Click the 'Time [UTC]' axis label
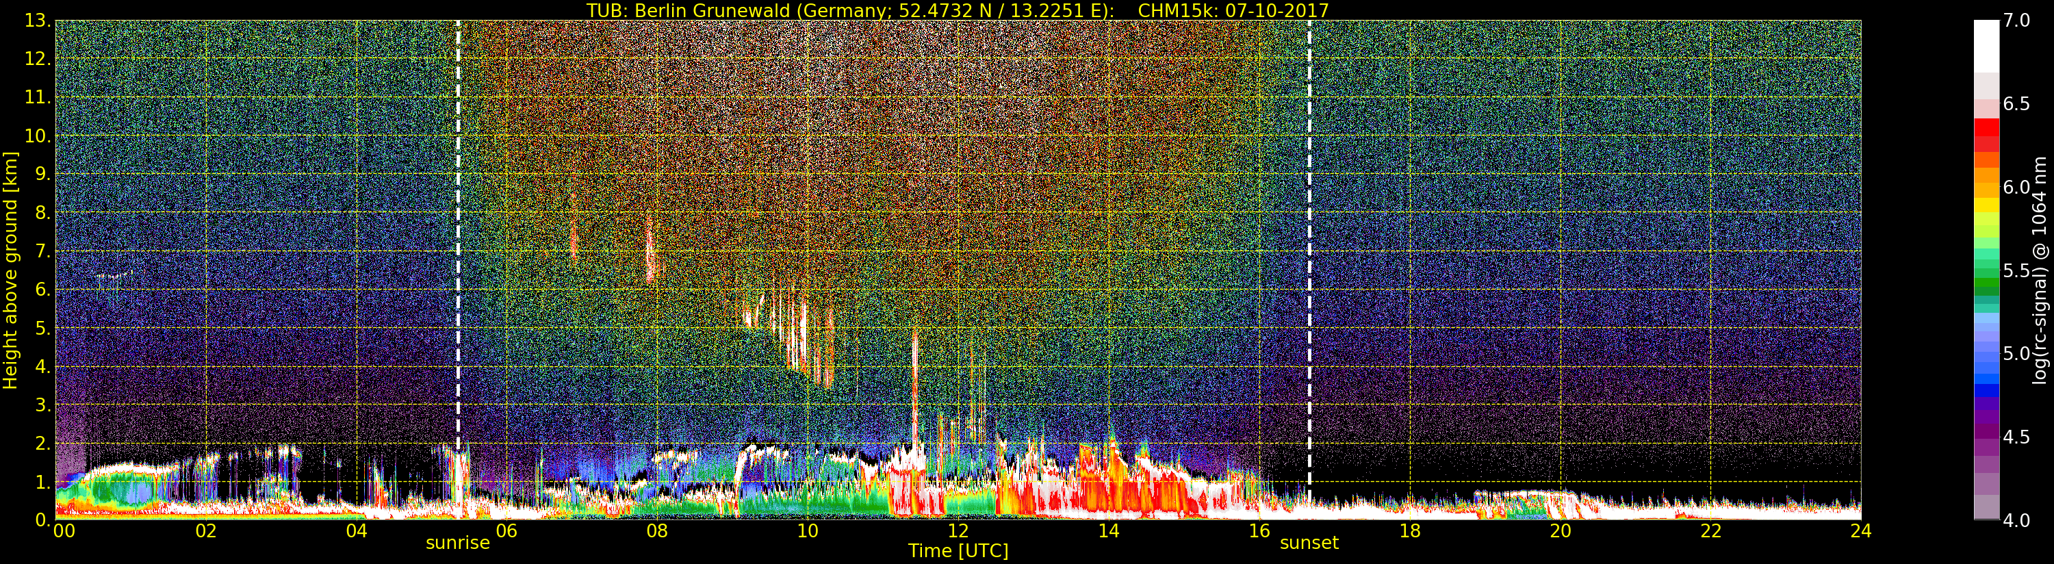 pos(958,550)
